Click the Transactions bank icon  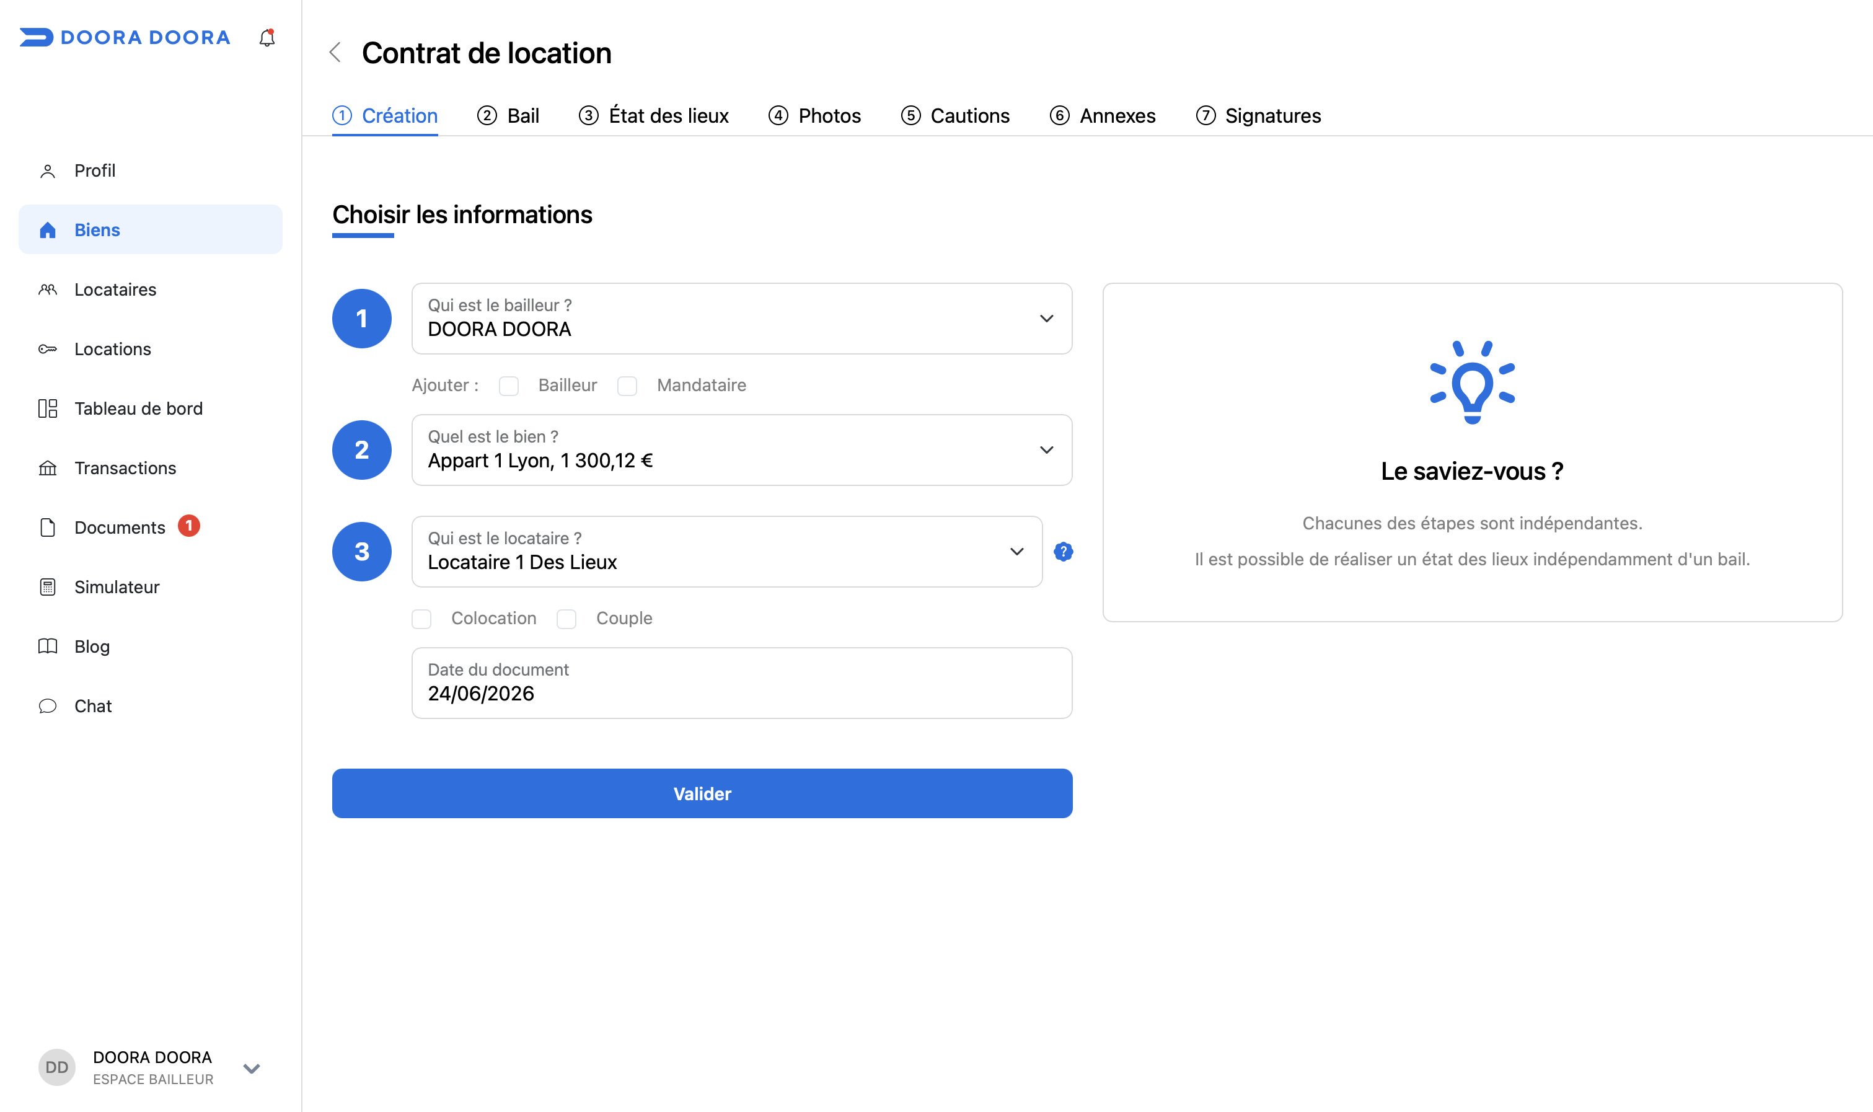tap(48, 469)
